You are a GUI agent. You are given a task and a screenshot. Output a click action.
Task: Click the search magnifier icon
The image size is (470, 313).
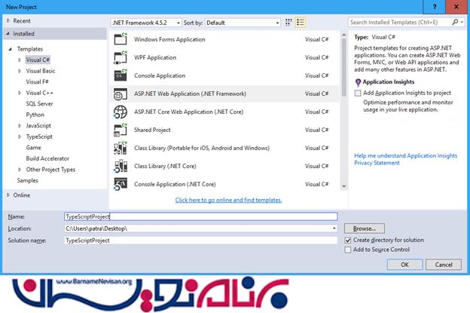[x=455, y=22]
